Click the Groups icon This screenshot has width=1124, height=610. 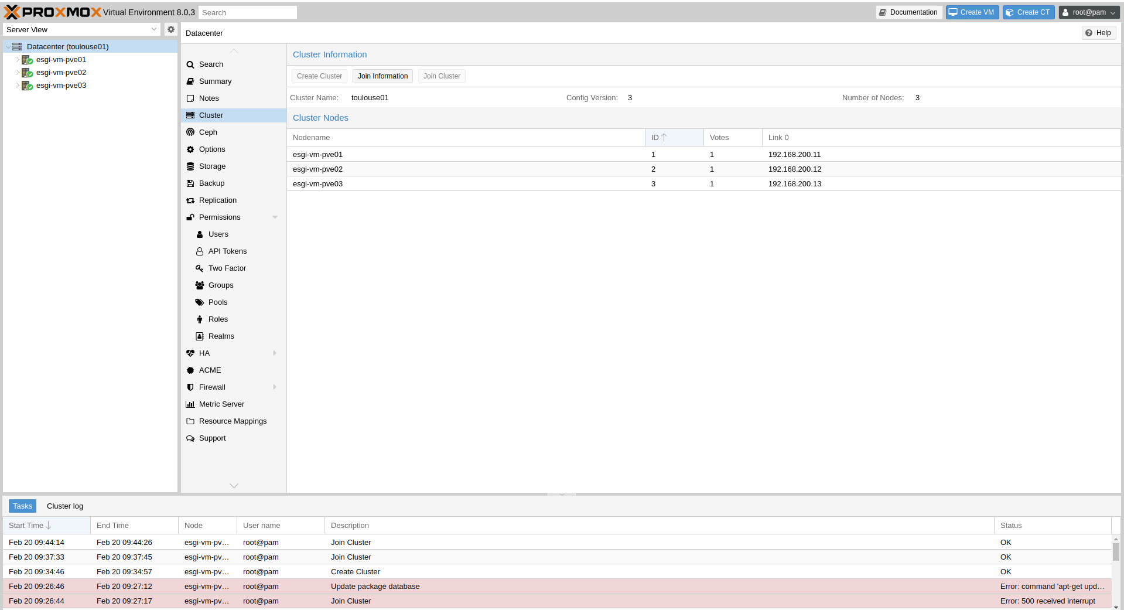click(x=200, y=285)
